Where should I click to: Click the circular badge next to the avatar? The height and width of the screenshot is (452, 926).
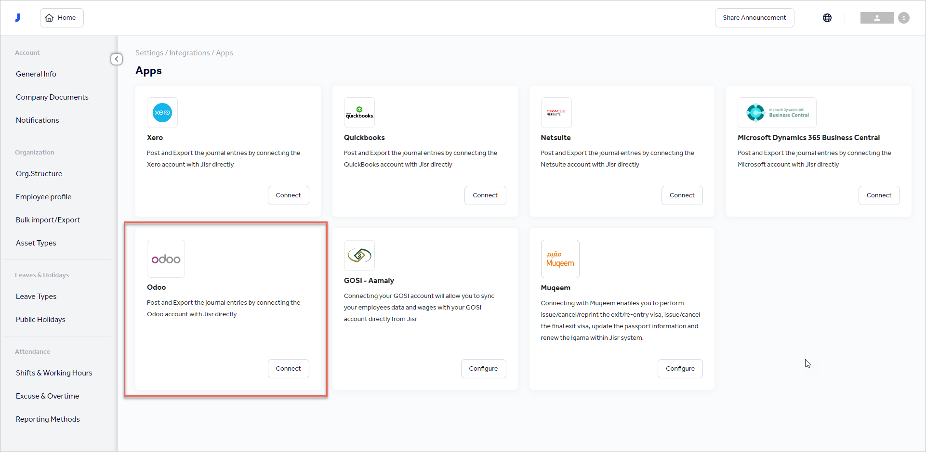click(x=904, y=18)
